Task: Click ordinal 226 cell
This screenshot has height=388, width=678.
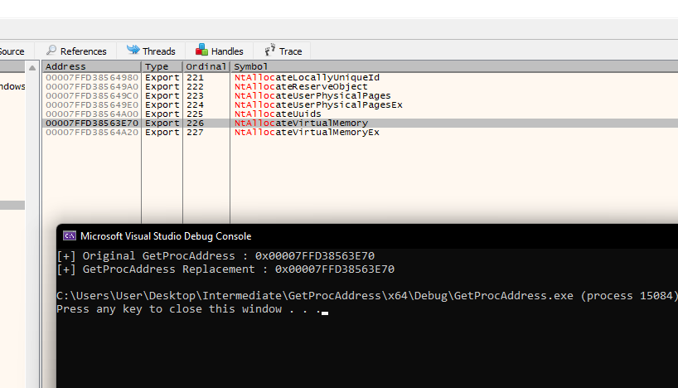Action: pyautogui.click(x=195, y=123)
